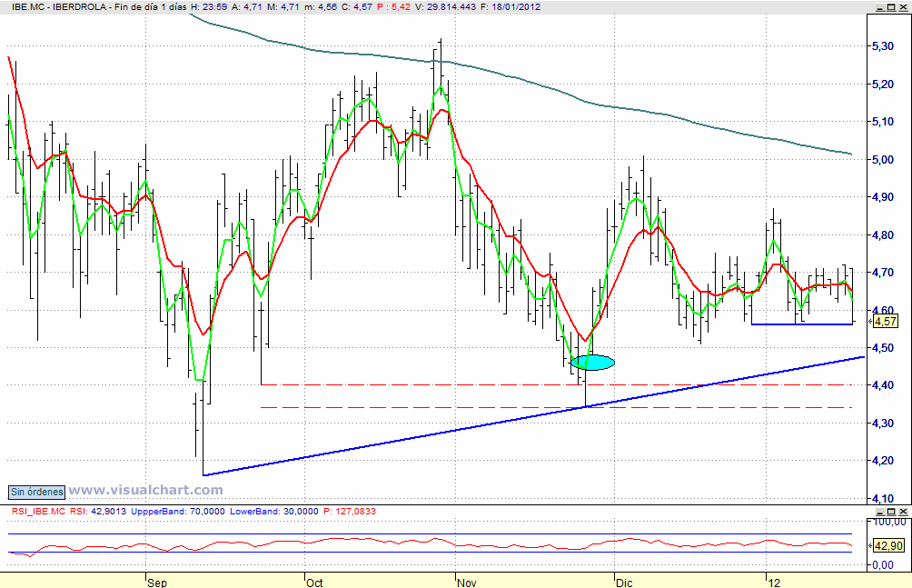Click the 4,80 price scale label
Image resolution: width=912 pixels, height=588 pixels.
tap(883, 235)
